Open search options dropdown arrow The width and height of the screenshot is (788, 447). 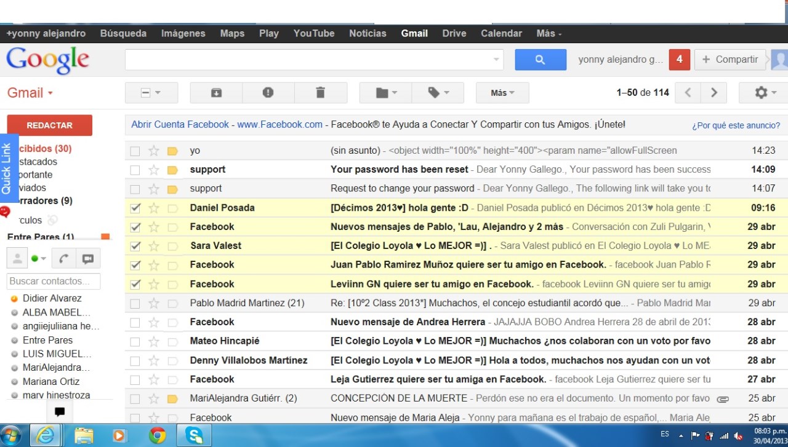496,60
